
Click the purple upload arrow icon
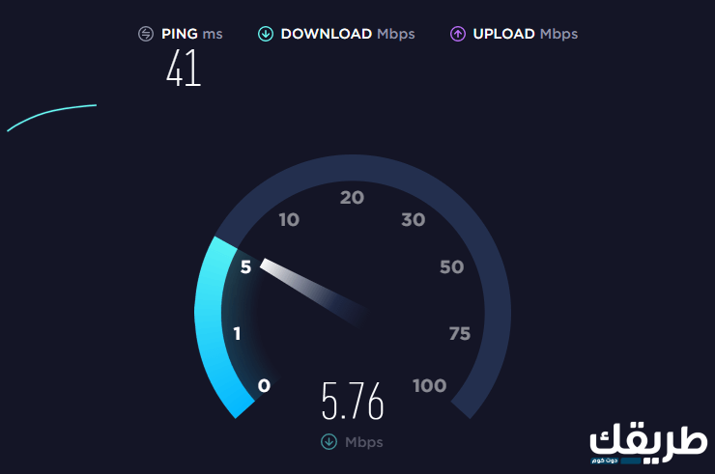(x=458, y=34)
